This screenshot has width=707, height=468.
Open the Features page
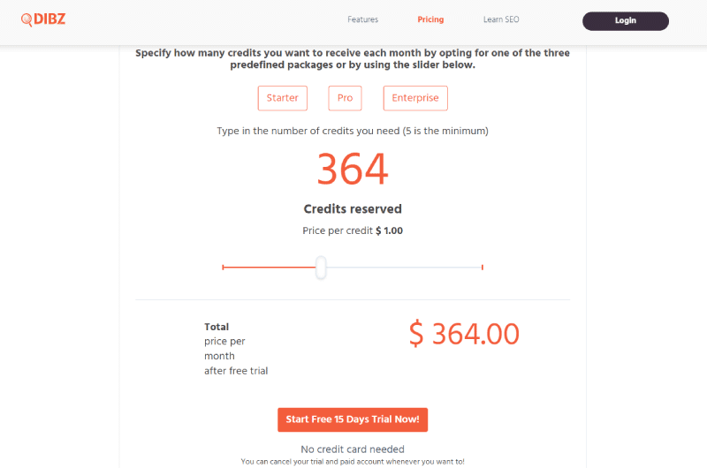pyautogui.click(x=362, y=19)
